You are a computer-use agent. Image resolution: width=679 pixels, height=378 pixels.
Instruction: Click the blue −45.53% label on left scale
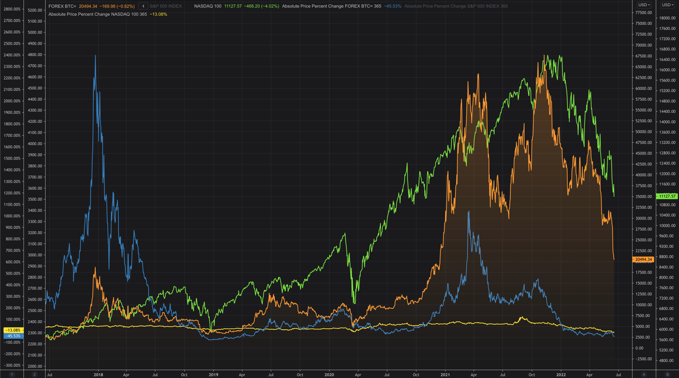12,336
